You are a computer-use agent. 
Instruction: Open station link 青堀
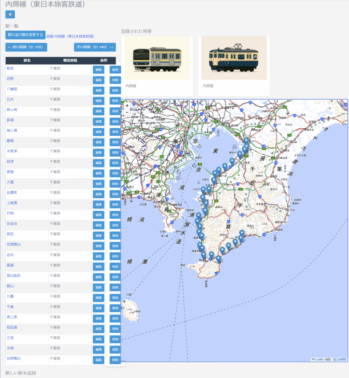pos(10,172)
